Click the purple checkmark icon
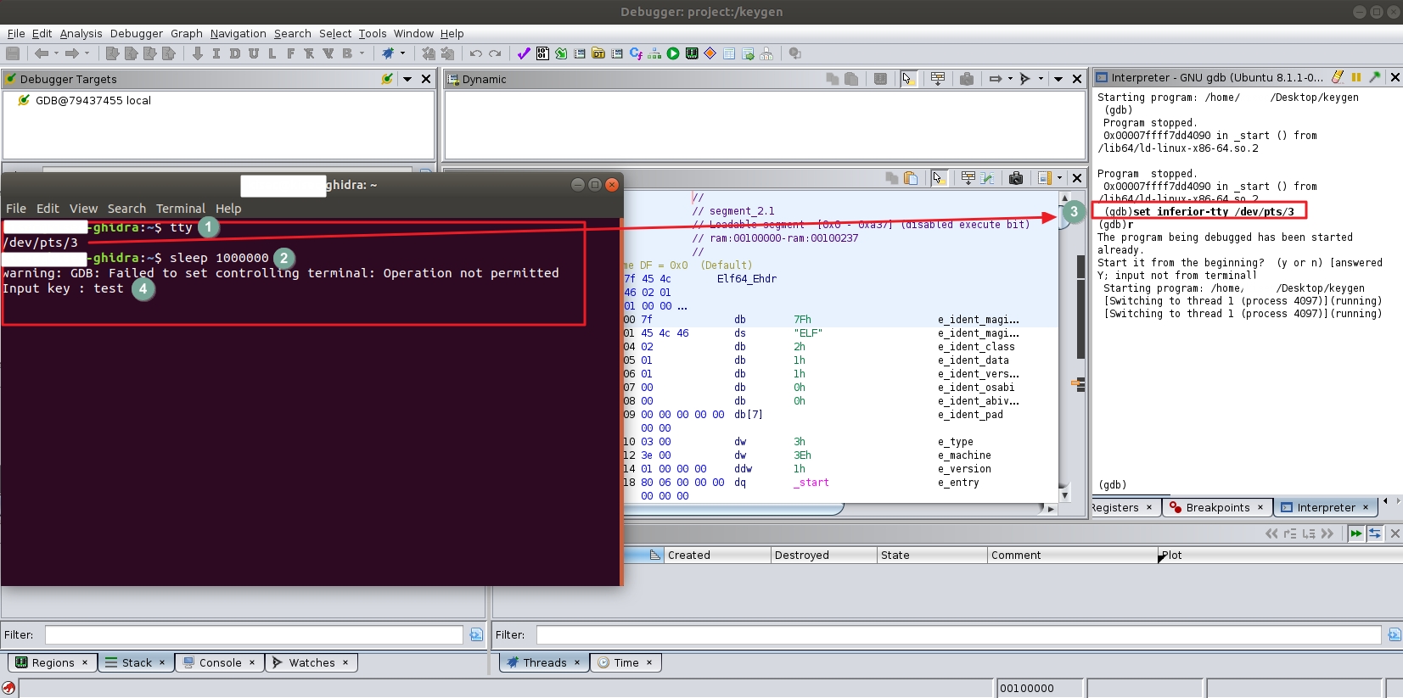 tap(524, 53)
